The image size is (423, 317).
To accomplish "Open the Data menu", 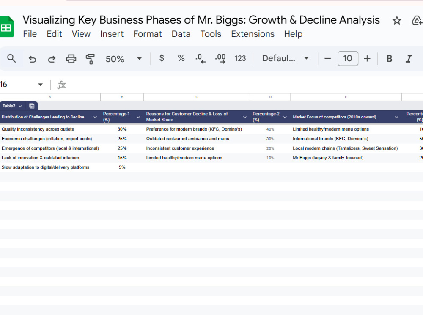I will 181,34.
